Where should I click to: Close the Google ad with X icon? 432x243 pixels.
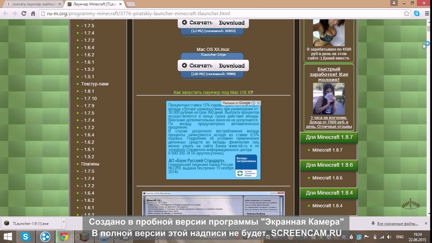258,103
